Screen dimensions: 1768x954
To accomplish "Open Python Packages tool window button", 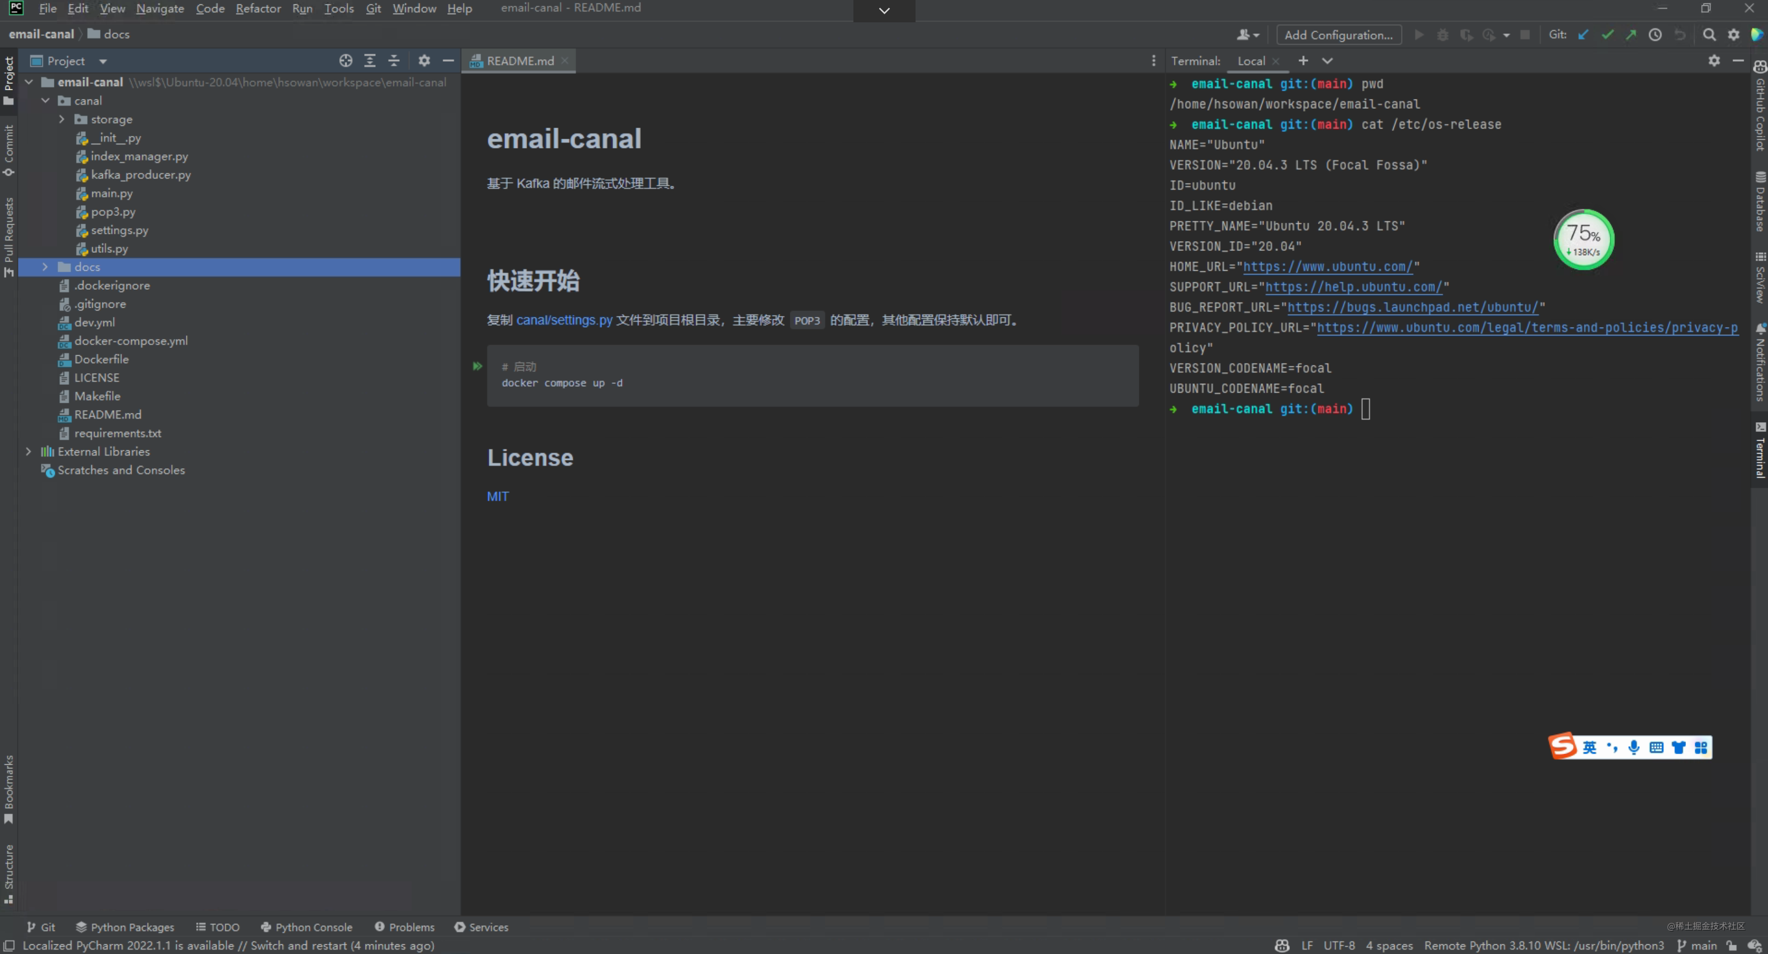I will click(x=125, y=927).
